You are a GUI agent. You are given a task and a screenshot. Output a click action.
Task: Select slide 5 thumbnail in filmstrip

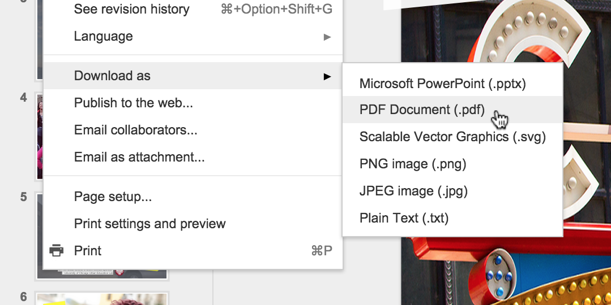(40, 236)
